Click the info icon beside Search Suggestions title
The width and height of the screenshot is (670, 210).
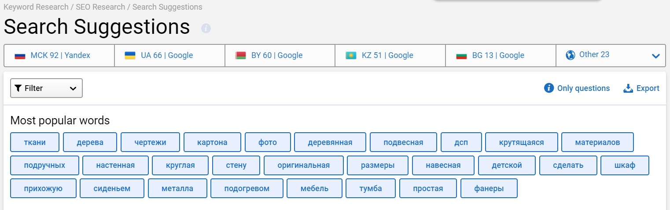point(206,28)
